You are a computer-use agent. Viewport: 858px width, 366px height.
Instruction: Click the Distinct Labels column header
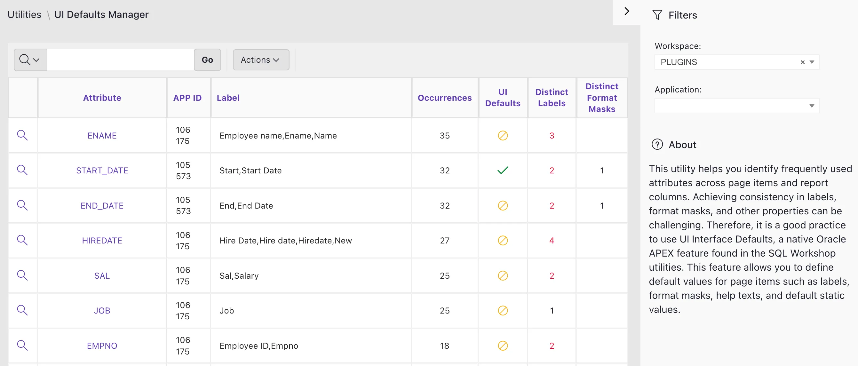coord(551,98)
